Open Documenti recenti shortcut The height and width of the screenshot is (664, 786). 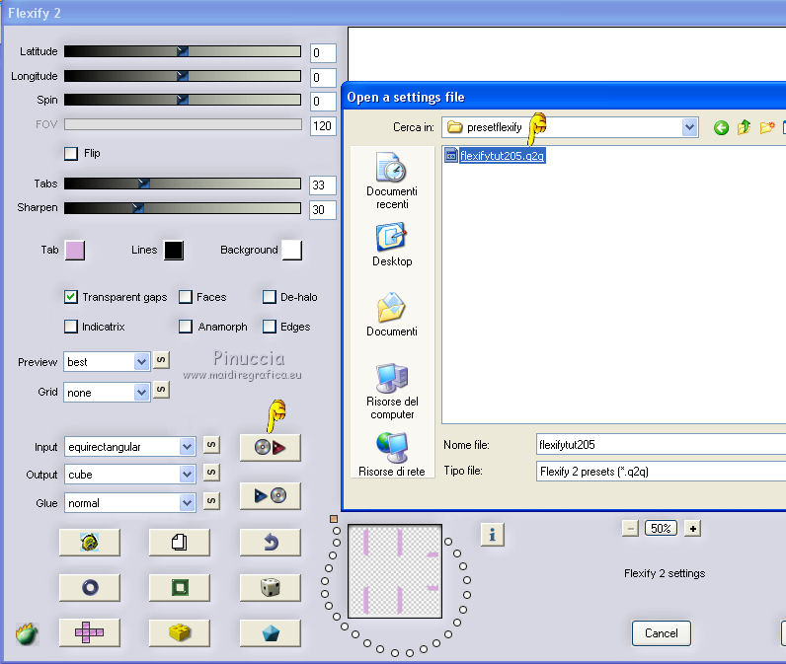(392, 181)
